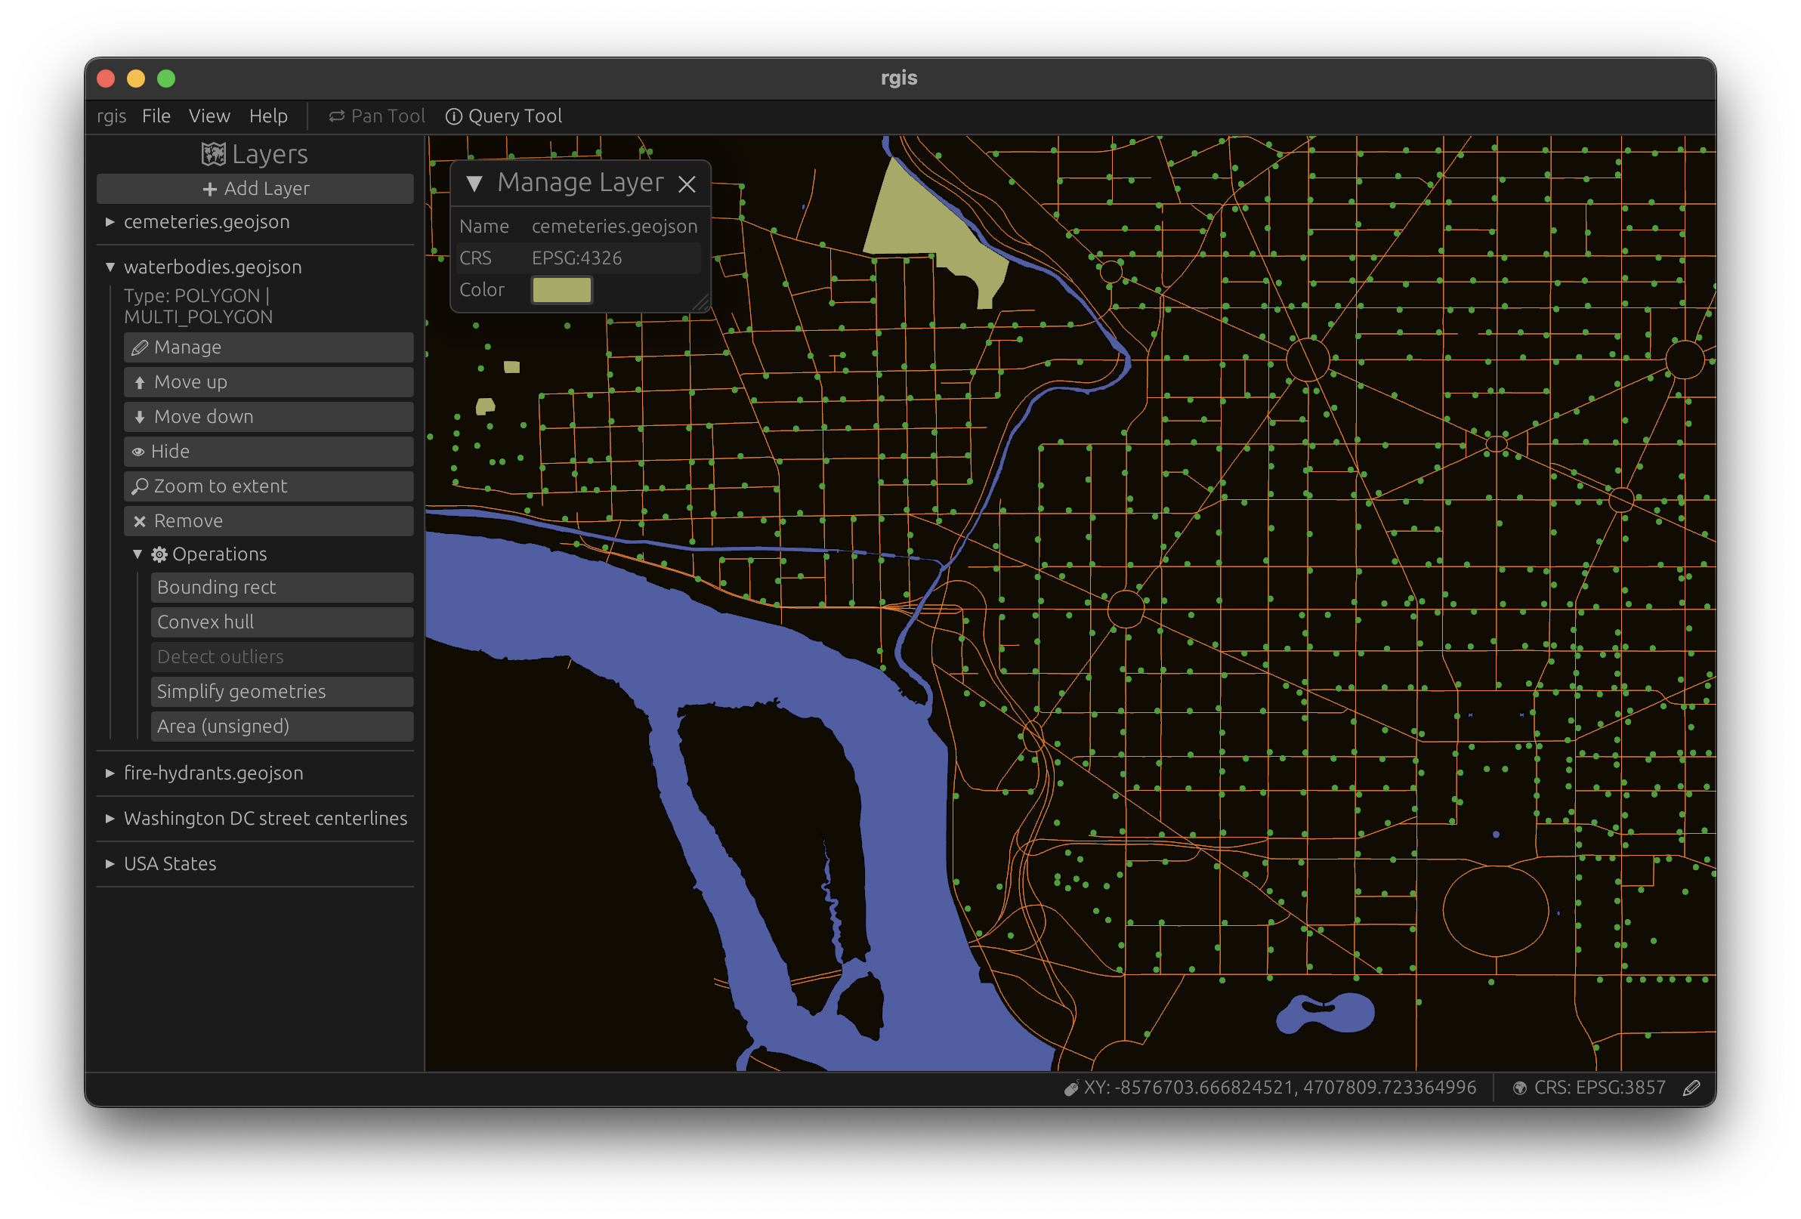Run the Convex hull operation
The height and width of the screenshot is (1219, 1801).
[281, 622]
